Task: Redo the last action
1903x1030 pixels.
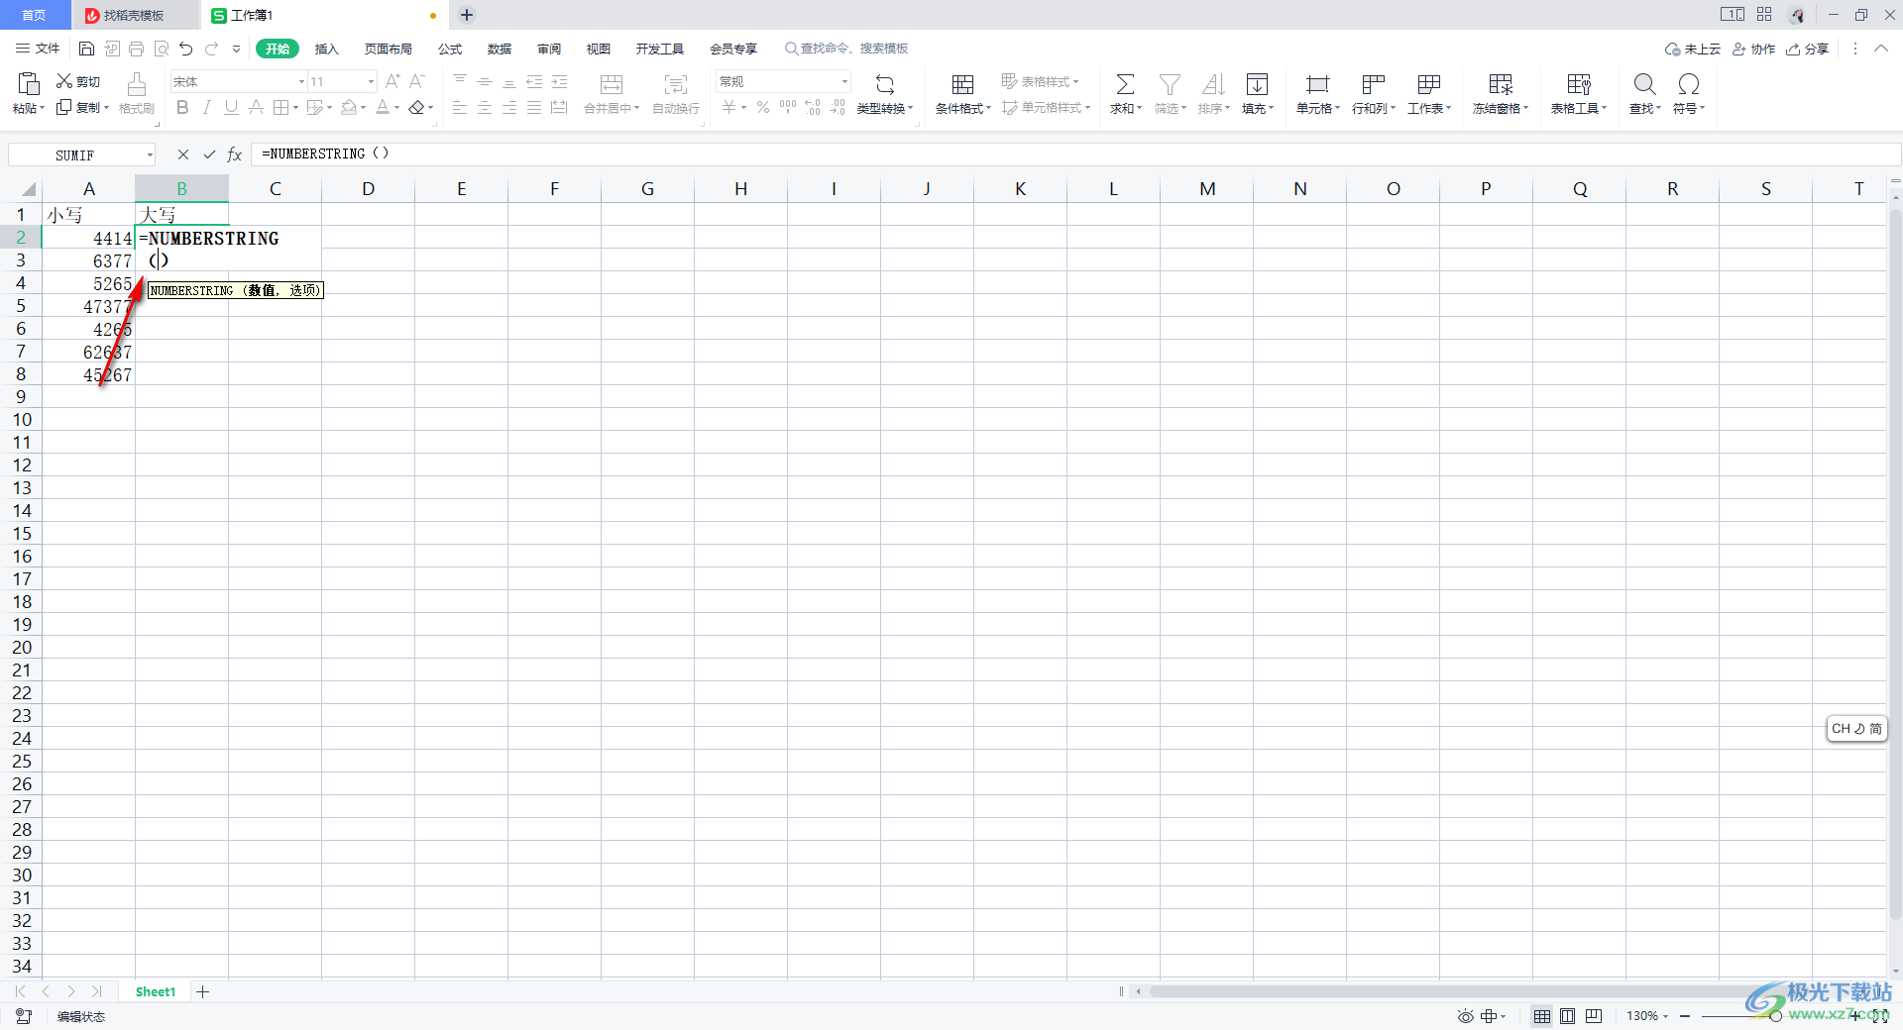Action: 211,49
